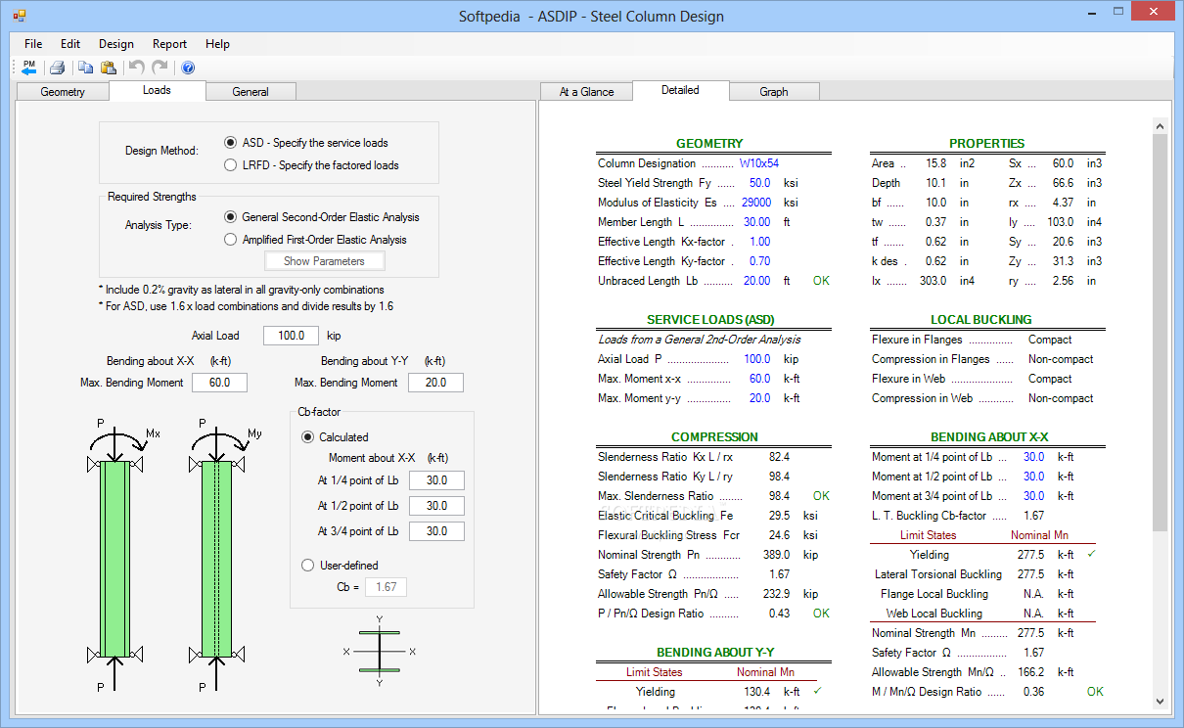Click the COMPRESSION section heading
The width and height of the screenshot is (1184, 728).
(x=714, y=437)
